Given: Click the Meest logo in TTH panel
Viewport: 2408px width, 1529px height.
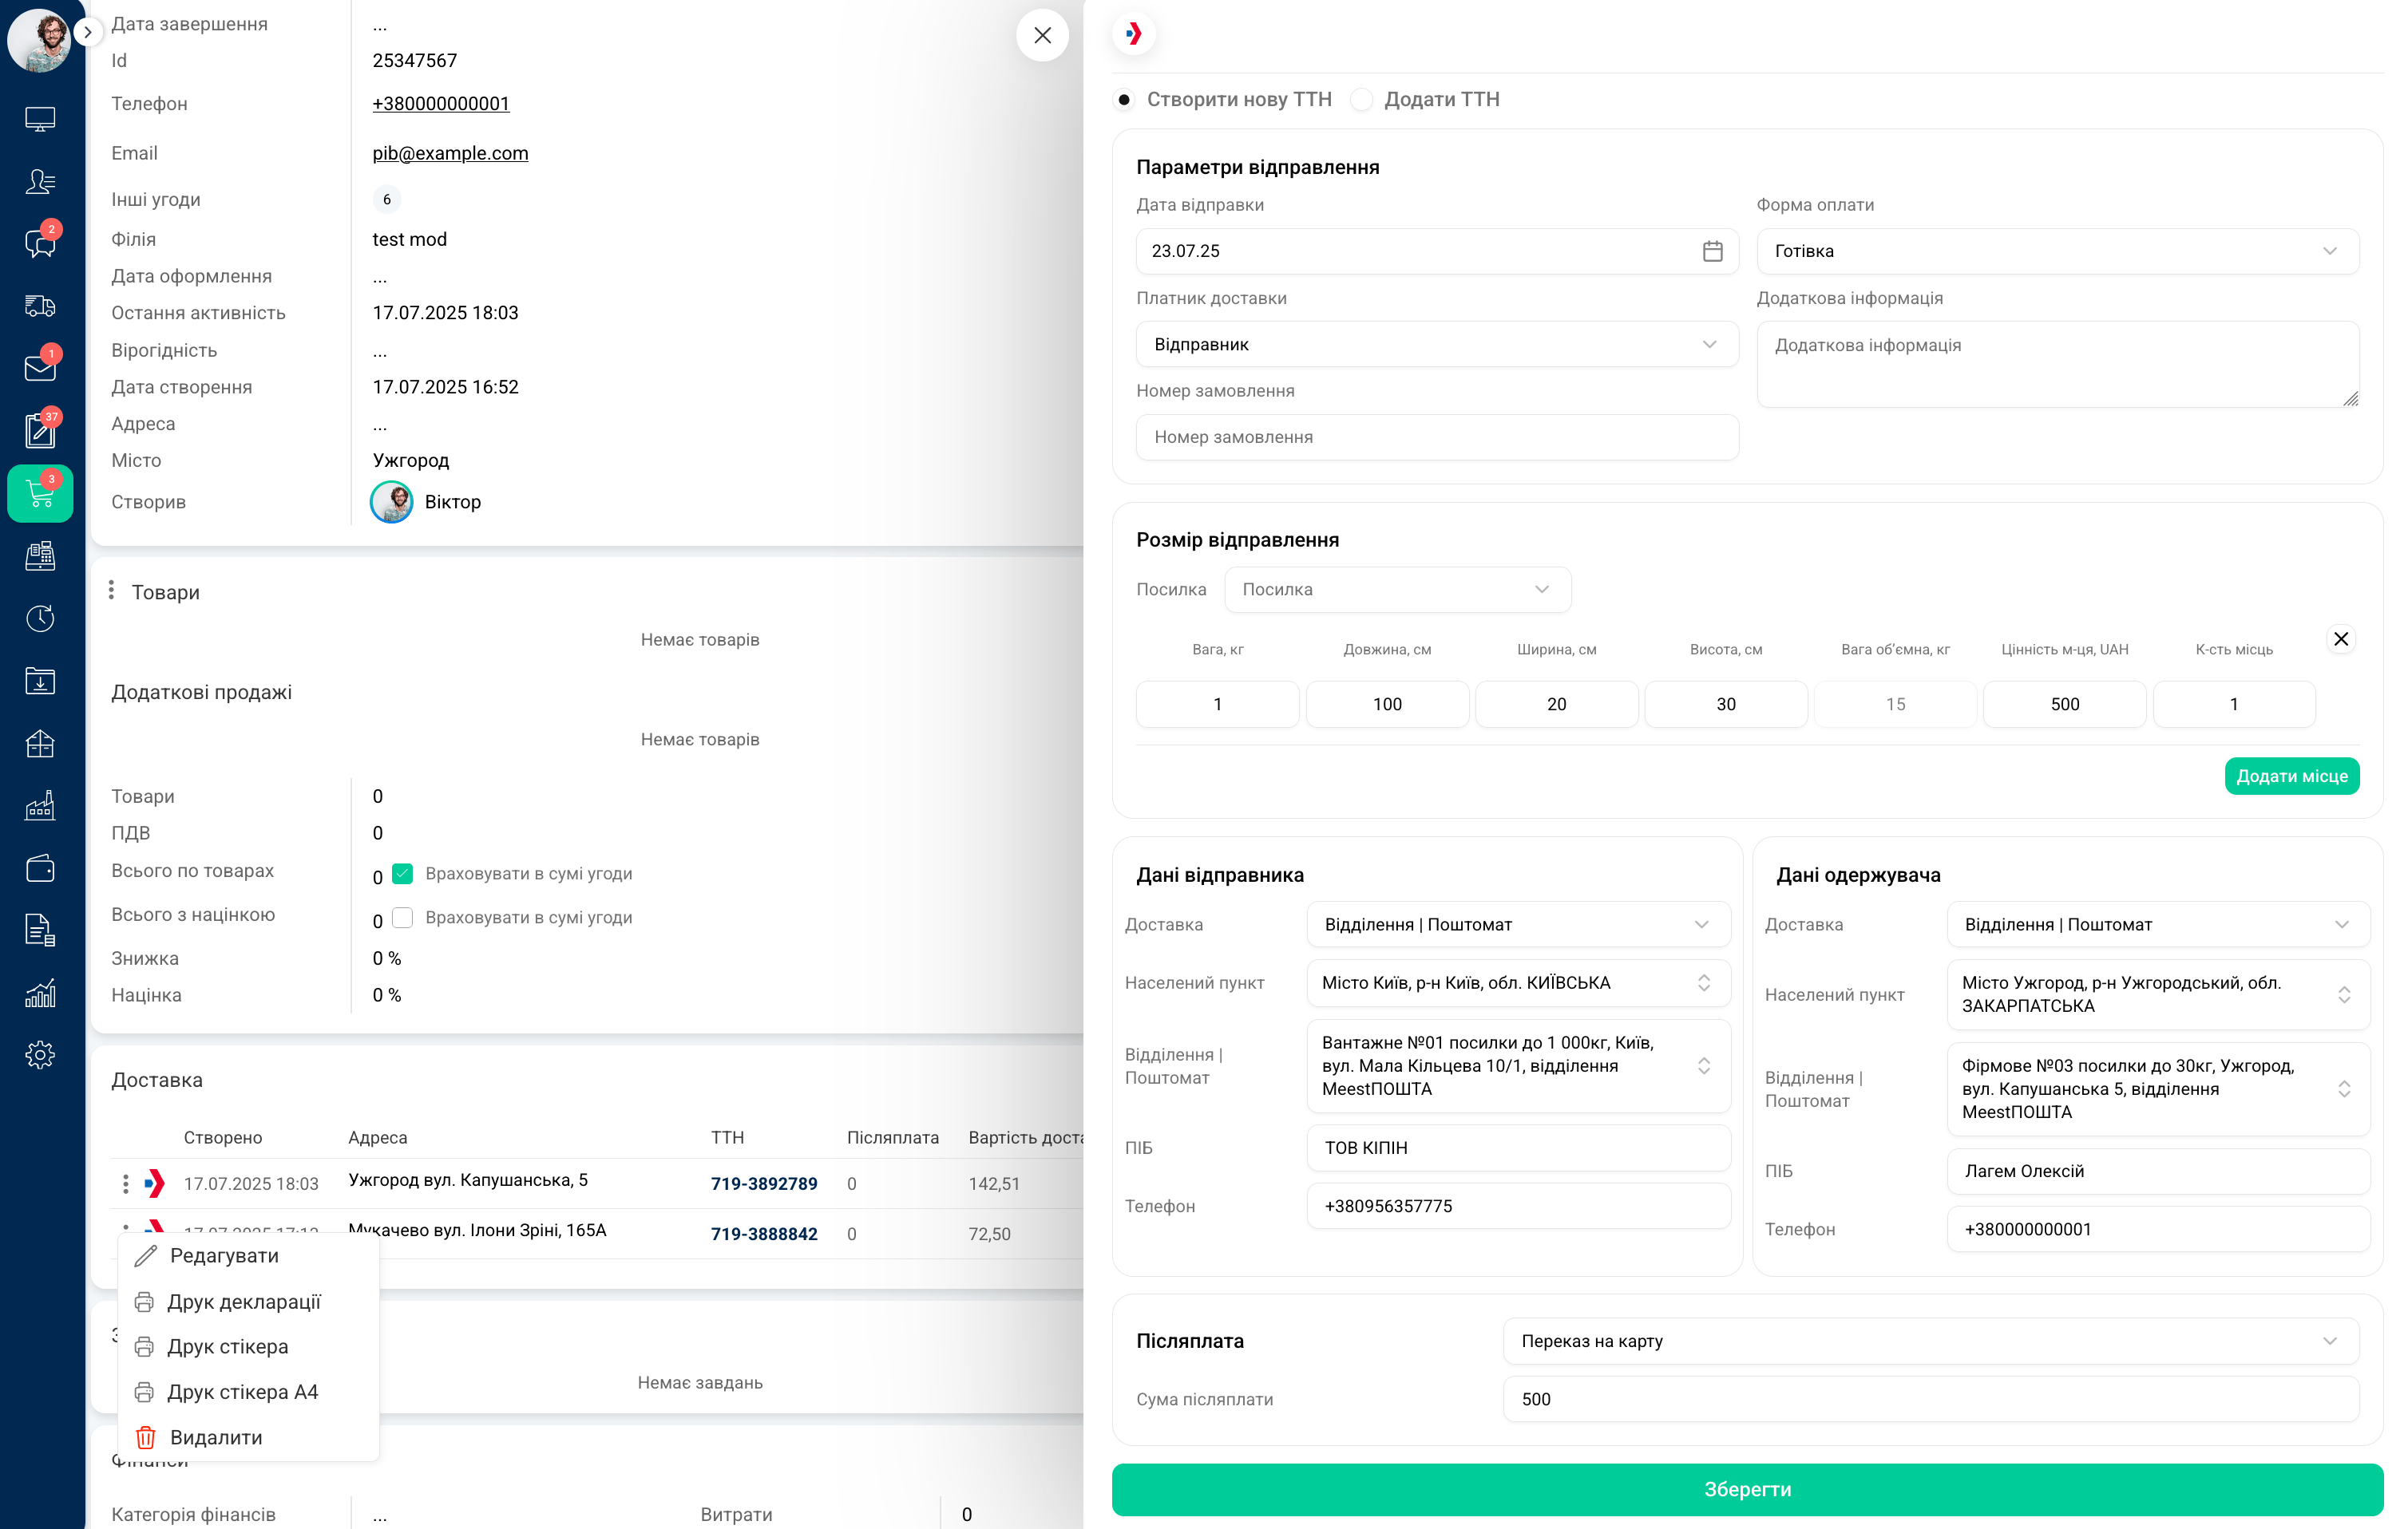Looking at the screenshot, I should click(x=1133, y=34).
